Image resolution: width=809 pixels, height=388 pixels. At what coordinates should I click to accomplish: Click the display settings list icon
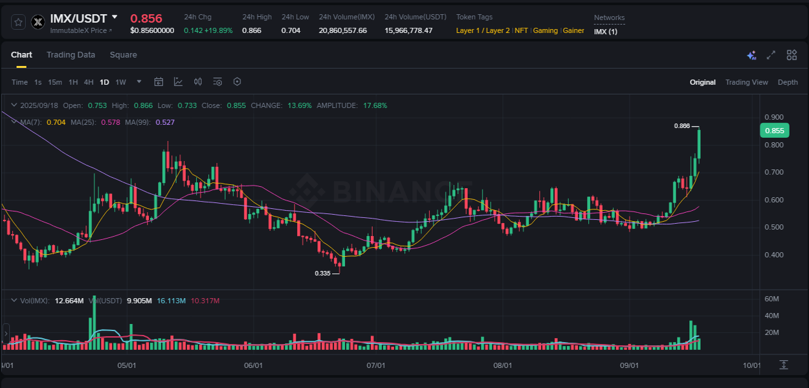(217, 81)
